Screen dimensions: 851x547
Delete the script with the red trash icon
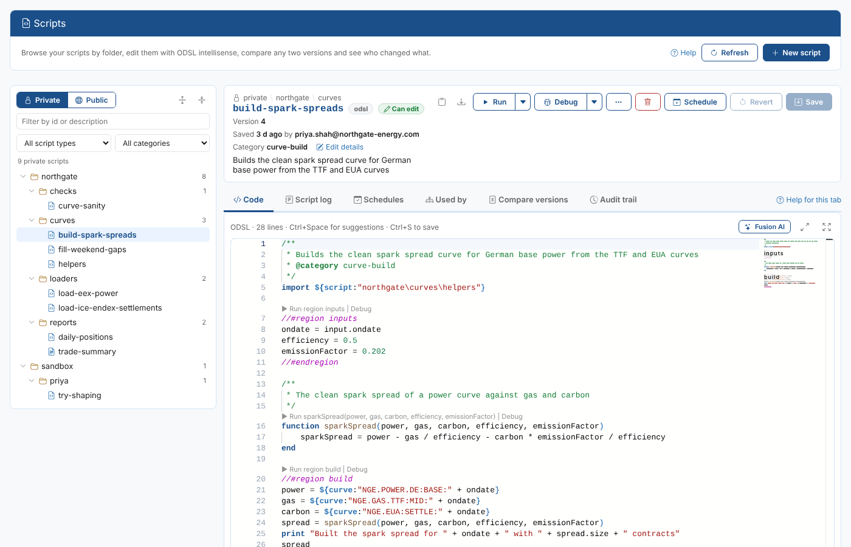click(x=648, y=102)
